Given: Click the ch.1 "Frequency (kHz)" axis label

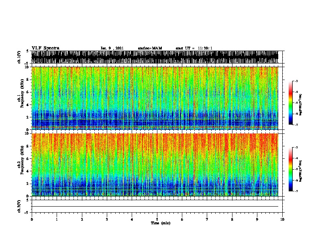Looking at the screenshot, I should 22,93.
